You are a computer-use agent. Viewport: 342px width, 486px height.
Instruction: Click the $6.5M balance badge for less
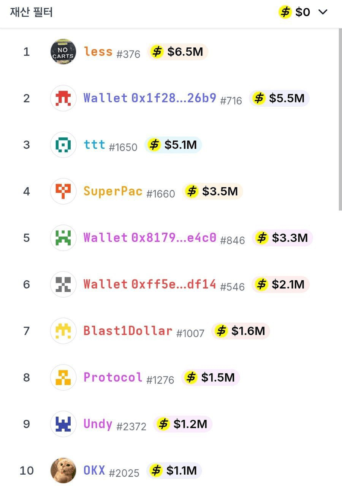pos(178,52)
